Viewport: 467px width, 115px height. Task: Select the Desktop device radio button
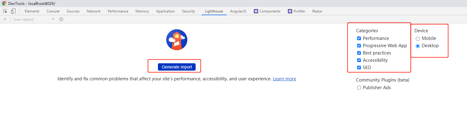coord(418,46)
